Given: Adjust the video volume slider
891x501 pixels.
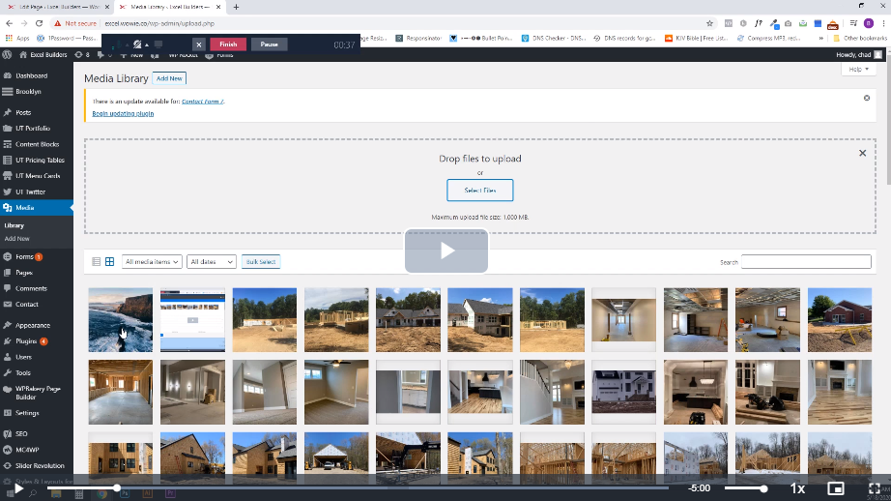Looking at the screenshot, I should pyautogui.click(x=745, y=488).
